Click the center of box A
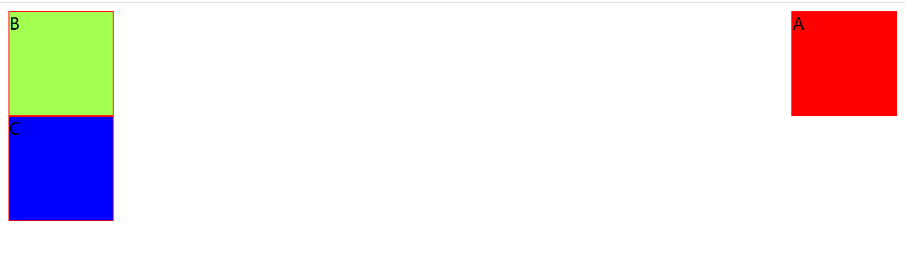Image resolution: width=905 pixels, height=258 pixels. [x=844, y=64]
